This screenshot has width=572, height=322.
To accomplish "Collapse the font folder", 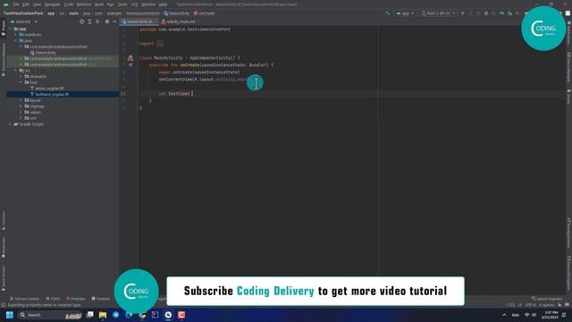I will 21,82.
